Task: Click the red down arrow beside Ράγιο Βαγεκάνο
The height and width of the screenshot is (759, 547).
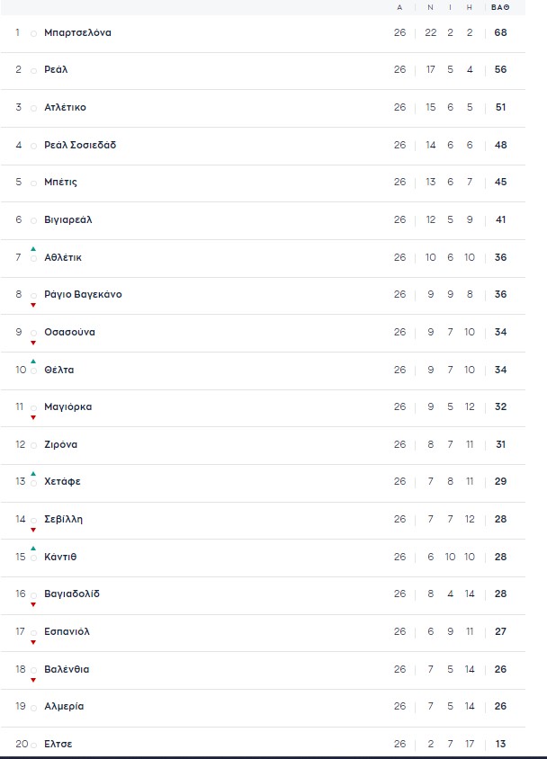Action: point(33,305)
